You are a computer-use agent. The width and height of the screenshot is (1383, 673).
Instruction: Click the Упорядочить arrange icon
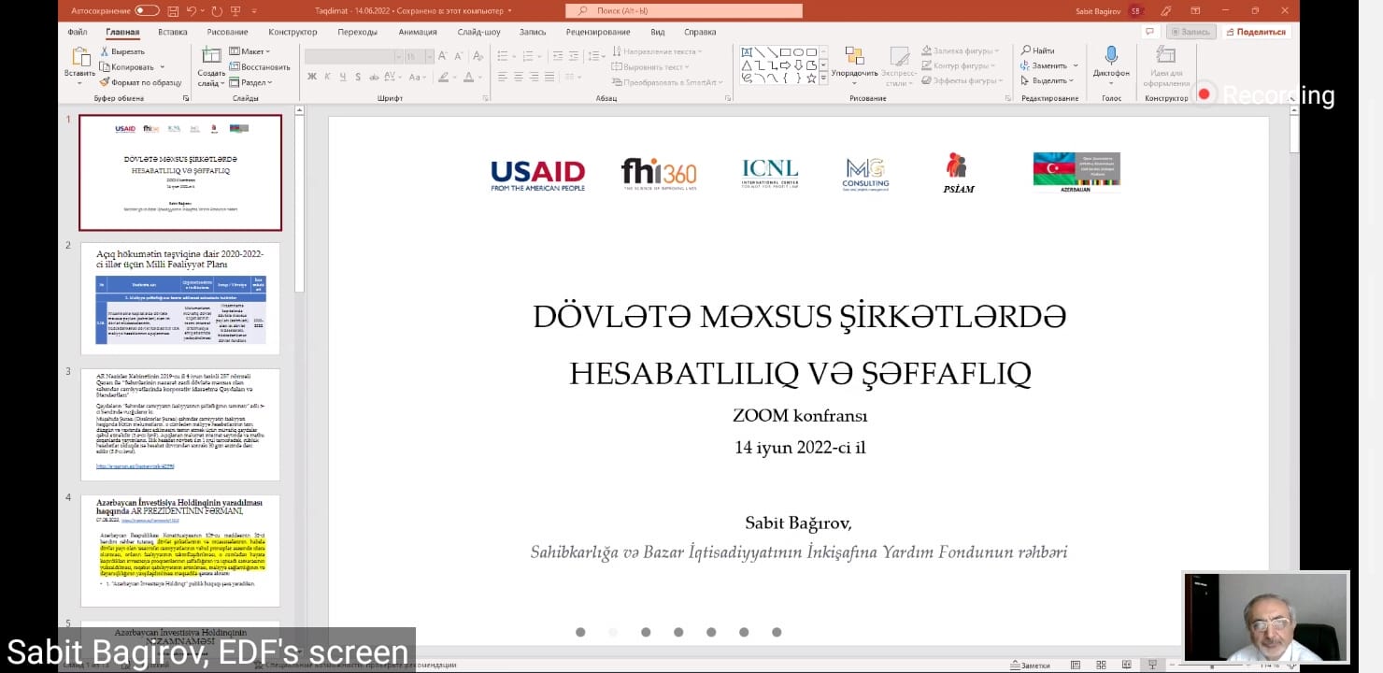coord(854,56)
